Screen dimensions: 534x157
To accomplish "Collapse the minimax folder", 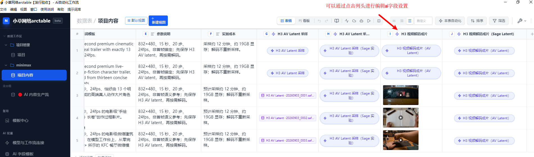I will tap(6, 65).
